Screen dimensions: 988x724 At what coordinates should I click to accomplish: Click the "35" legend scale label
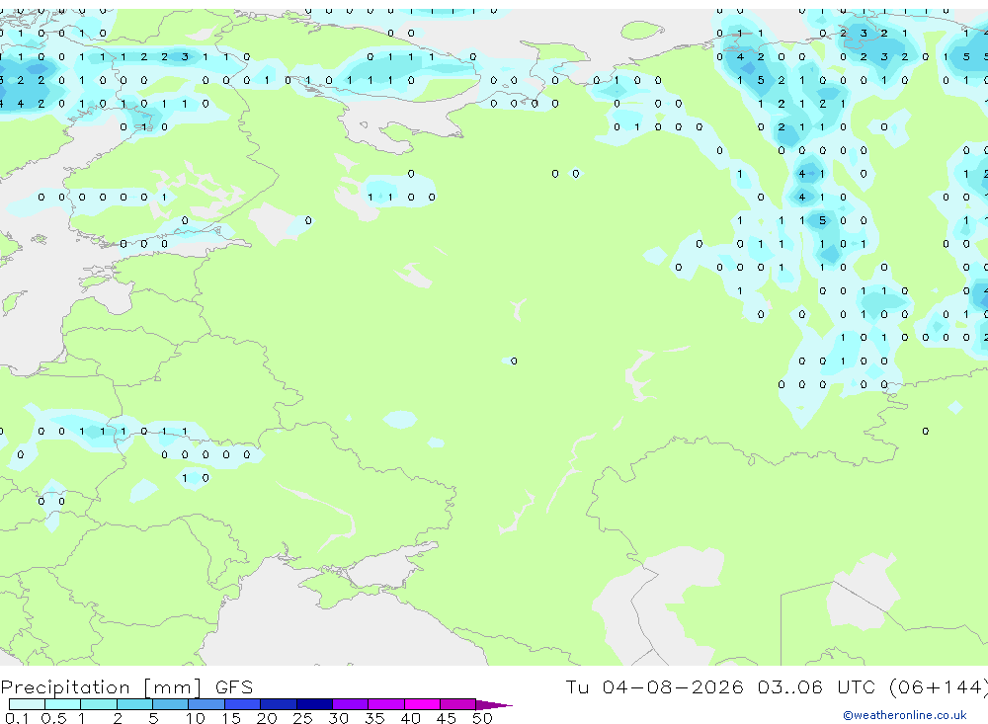374,718
